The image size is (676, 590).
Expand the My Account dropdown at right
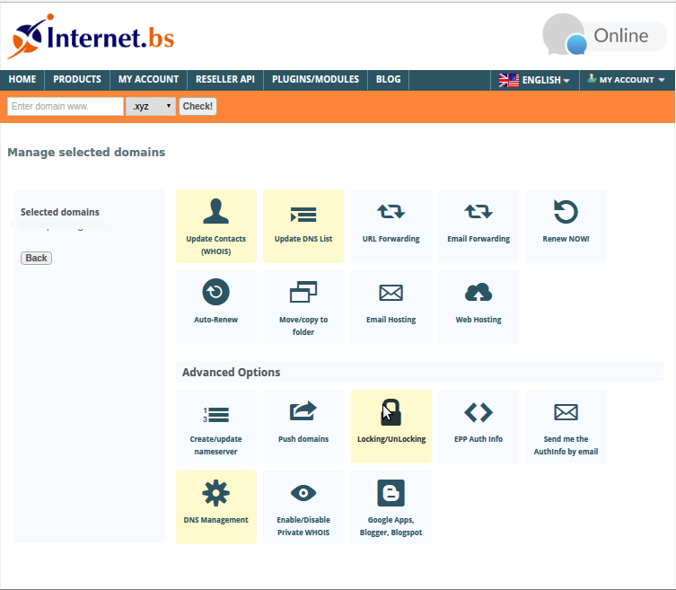[626, 80]
